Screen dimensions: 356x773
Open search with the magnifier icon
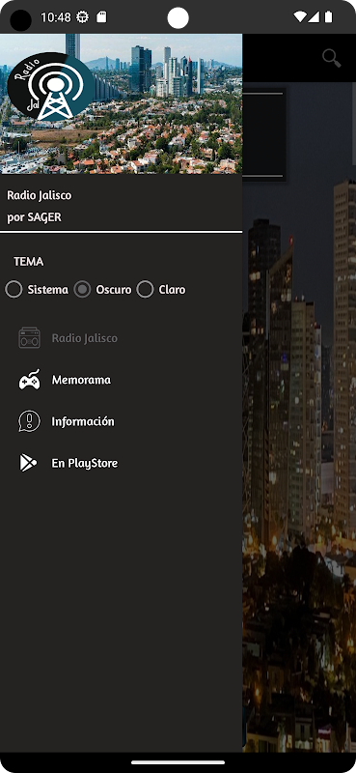pos(331,58)
